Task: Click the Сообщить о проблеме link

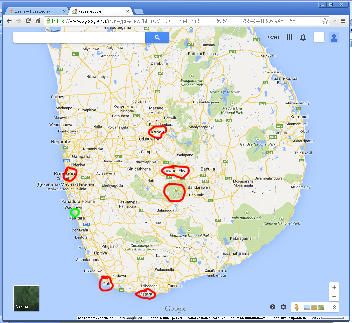Action: 289,318
